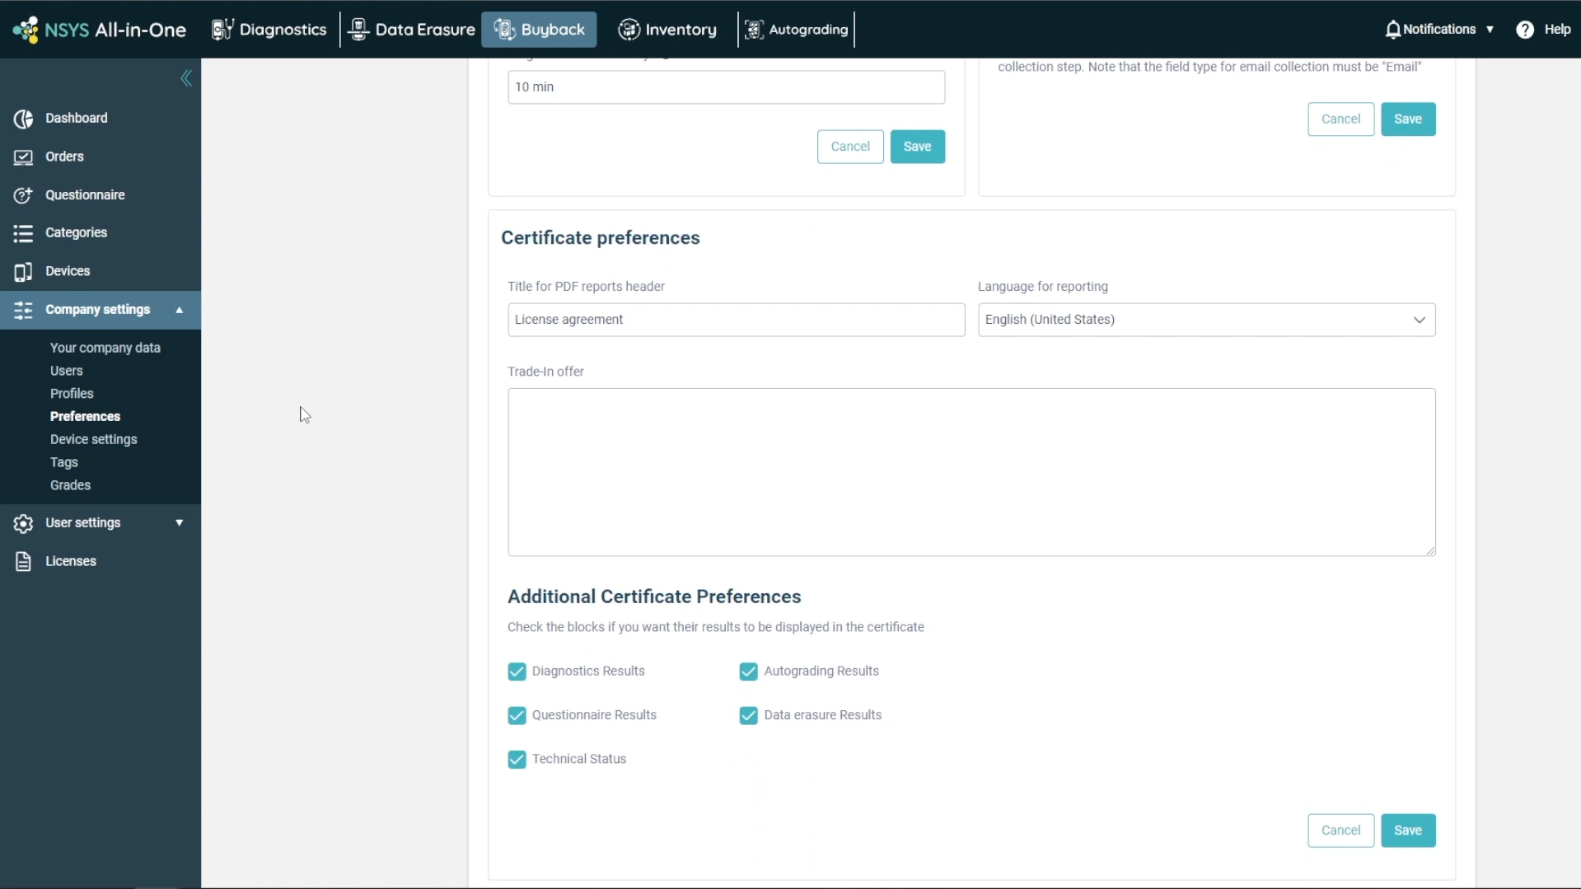Open the Dashboard icon in sidebar

pyautogui.click(x=23, y=119)
